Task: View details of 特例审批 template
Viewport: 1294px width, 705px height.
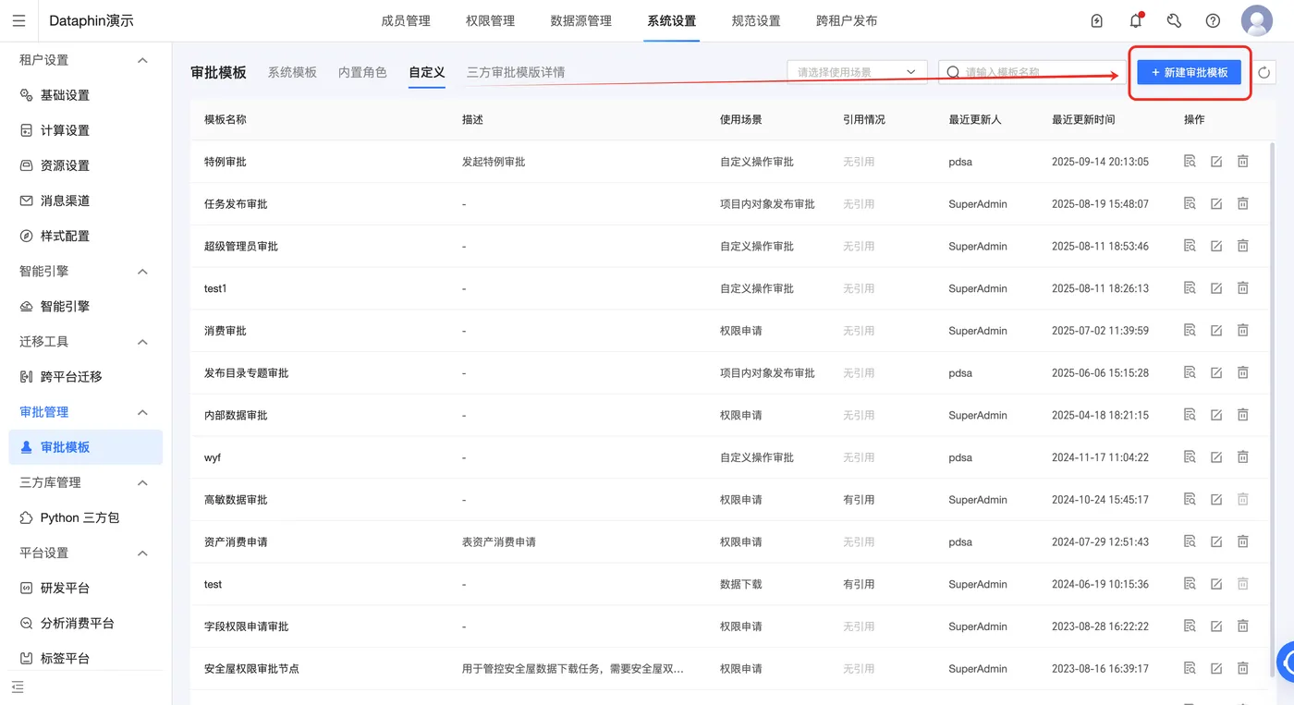Action: 1190,162
